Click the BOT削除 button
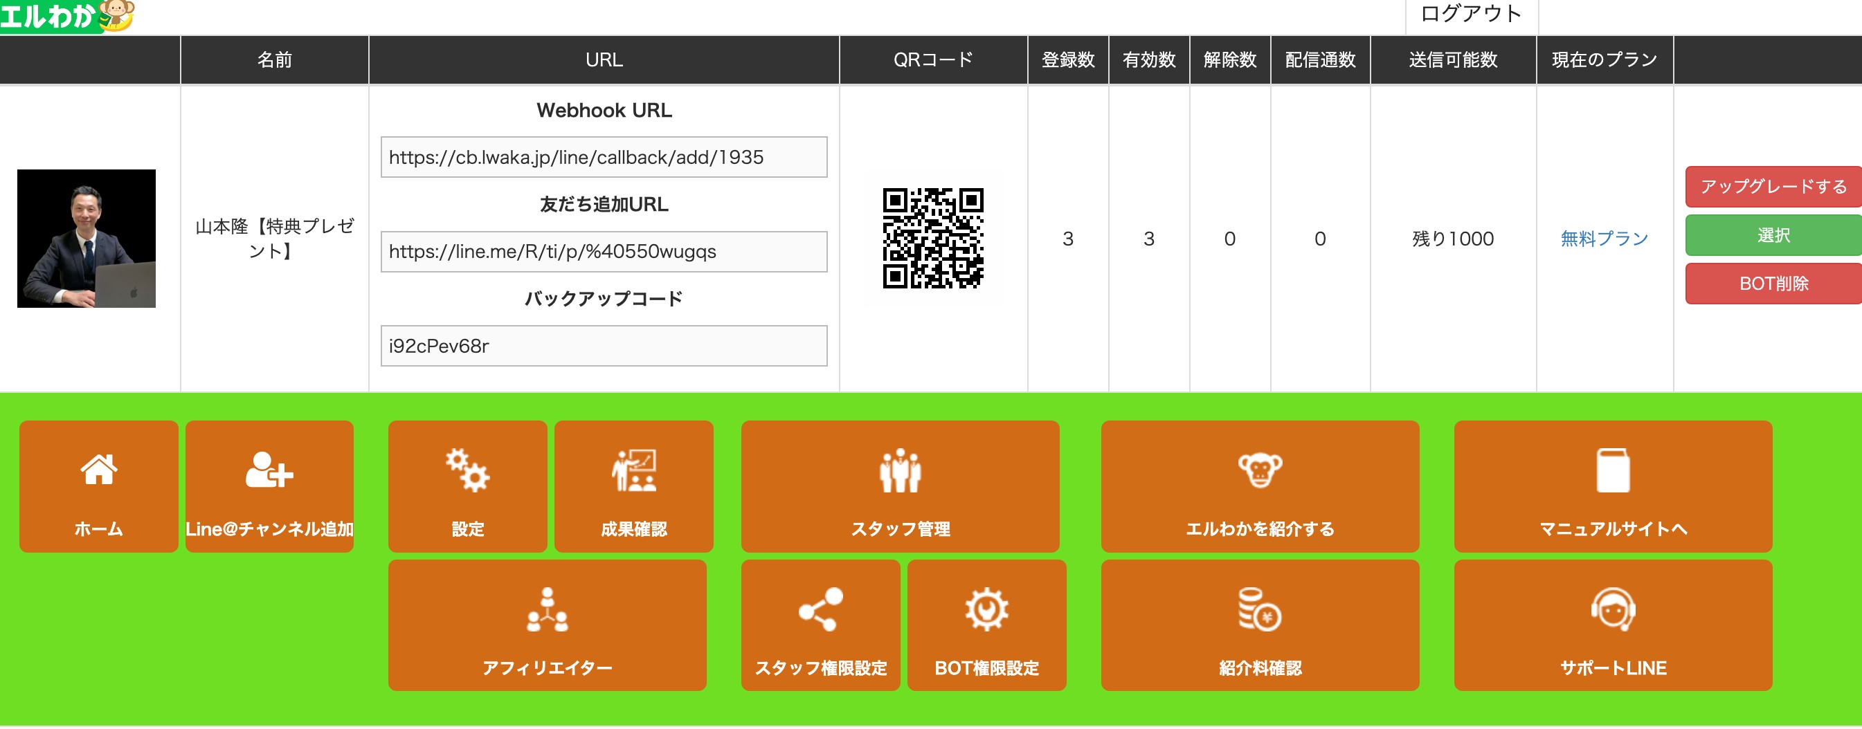Screen dimensions: 1862x729 1773,283
